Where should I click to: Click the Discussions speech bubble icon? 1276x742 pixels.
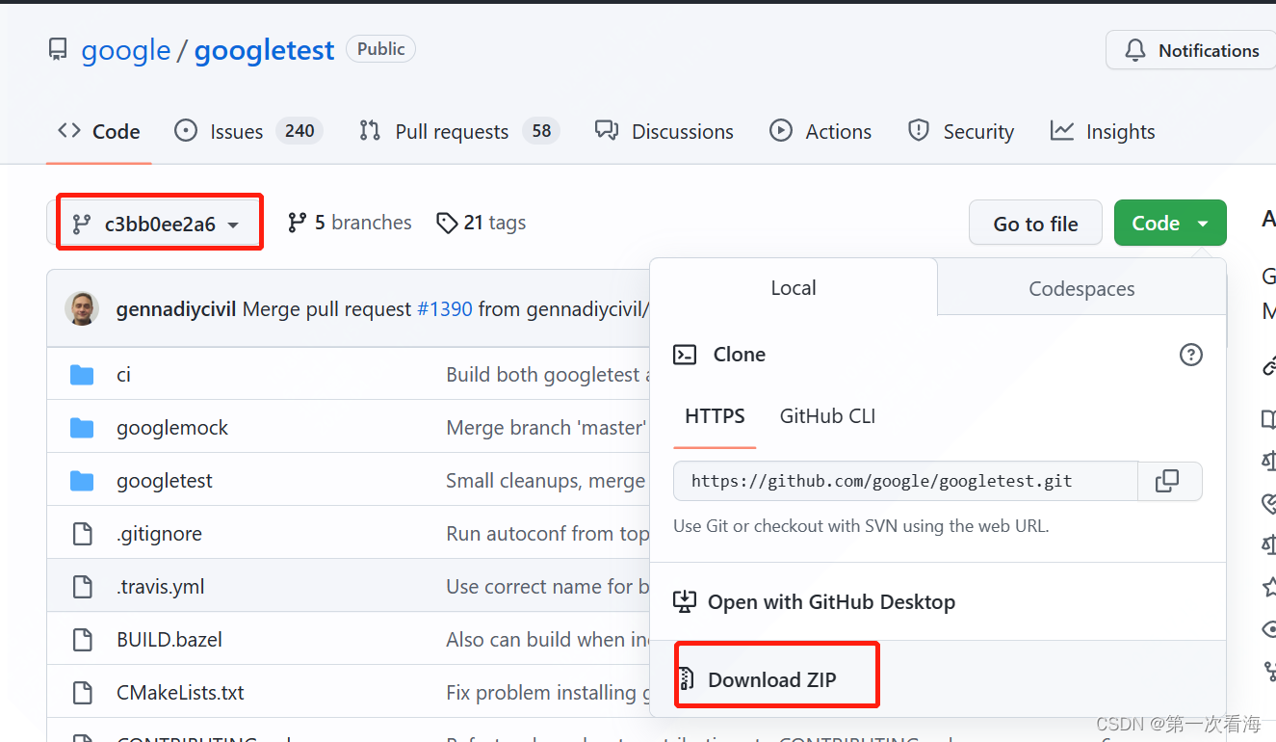click(607, 130)
